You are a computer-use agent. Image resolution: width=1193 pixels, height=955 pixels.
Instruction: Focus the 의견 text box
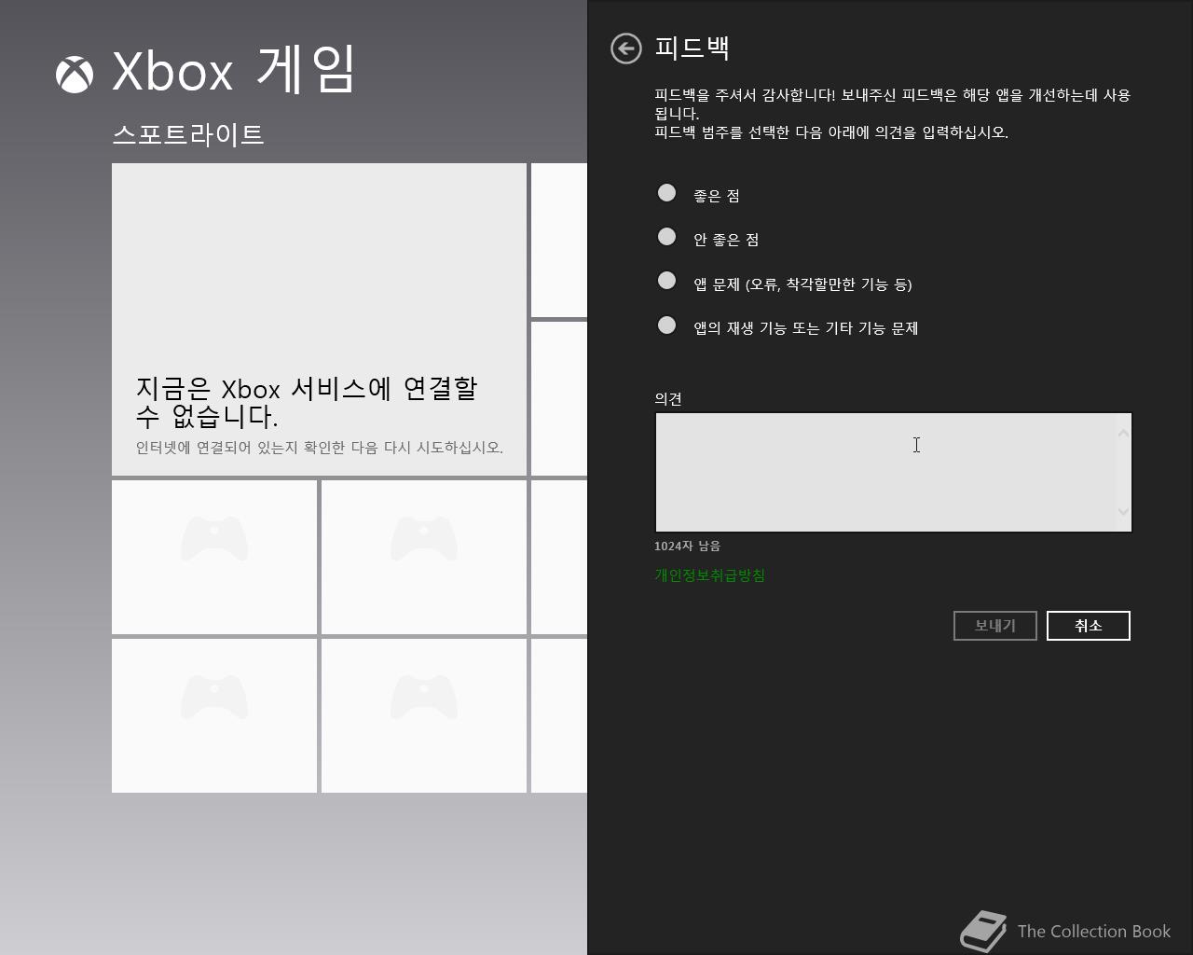pyautogui.click(x=893, y=472)
